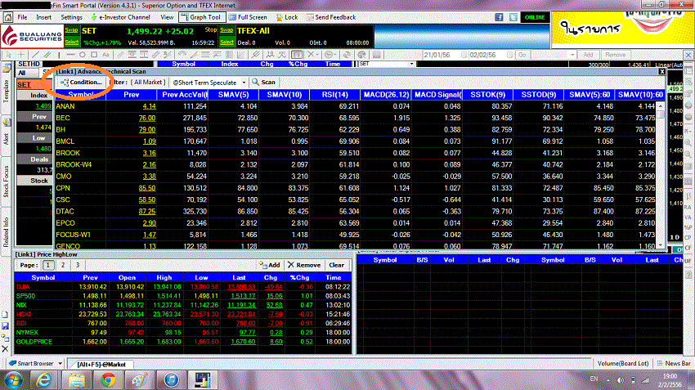The image size is (695, 390).
Task: Open the Settings menu
Action: click(x=71, y=17)
